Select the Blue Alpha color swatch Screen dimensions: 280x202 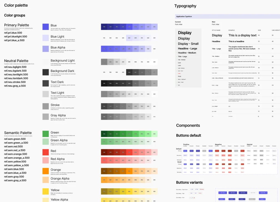[46, 49]
